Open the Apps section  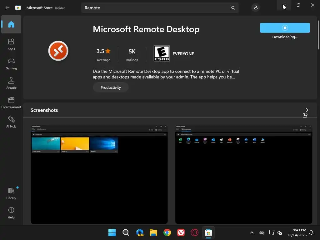[x=11, y=44]
